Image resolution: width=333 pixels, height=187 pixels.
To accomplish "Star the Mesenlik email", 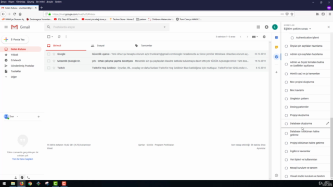I will click(54, 61).
